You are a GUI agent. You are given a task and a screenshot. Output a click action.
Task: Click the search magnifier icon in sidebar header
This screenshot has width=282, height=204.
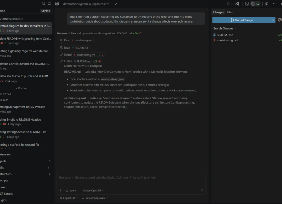pyautogui.click(x=43, y=4)
